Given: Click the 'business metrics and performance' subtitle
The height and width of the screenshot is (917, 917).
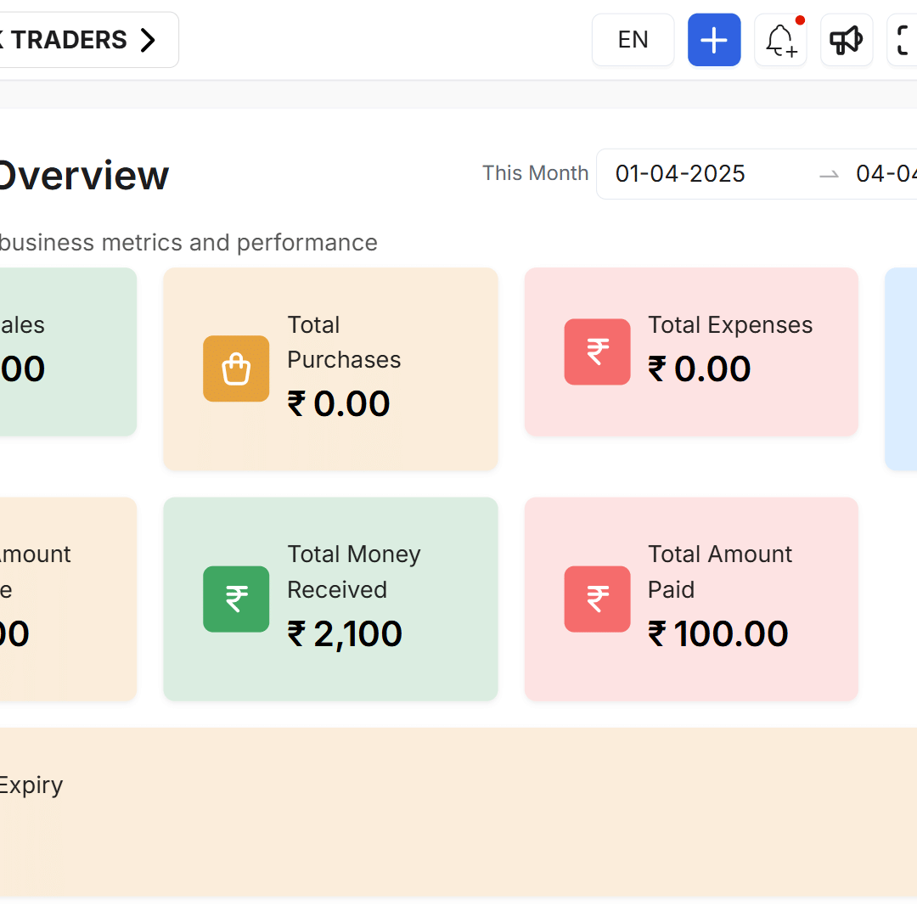Looking at the screenshot, I should pos(188,243).
